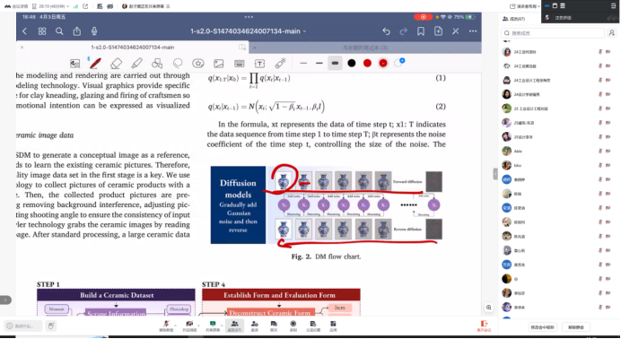Switch to the 1-s2.0-S1474034624007134-main document tab
The image size is (621, 339).
(x=132, y=47)
